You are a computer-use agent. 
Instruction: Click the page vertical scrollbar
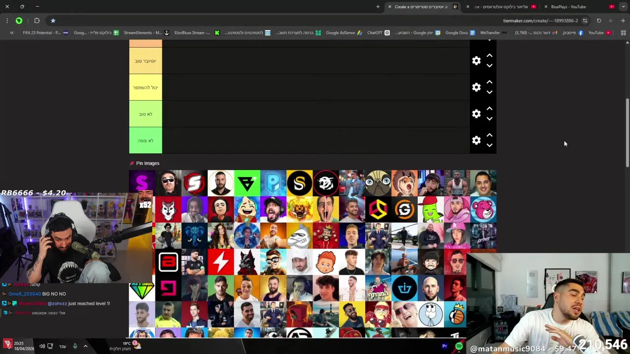click(627, 133)
